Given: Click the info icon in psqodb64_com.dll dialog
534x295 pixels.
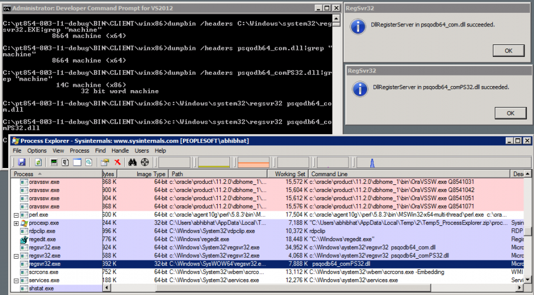Looking at the screenshot, I should (358, 26).
